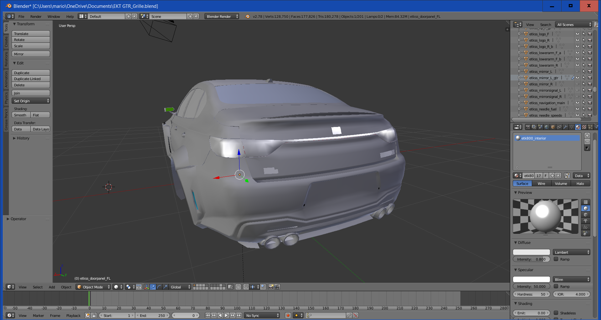The height and width of the screenshot is (320, 601).
Task: Click the record auto-keyframe button in timeline
Action: pyautogui.click(x=288, y=315)
